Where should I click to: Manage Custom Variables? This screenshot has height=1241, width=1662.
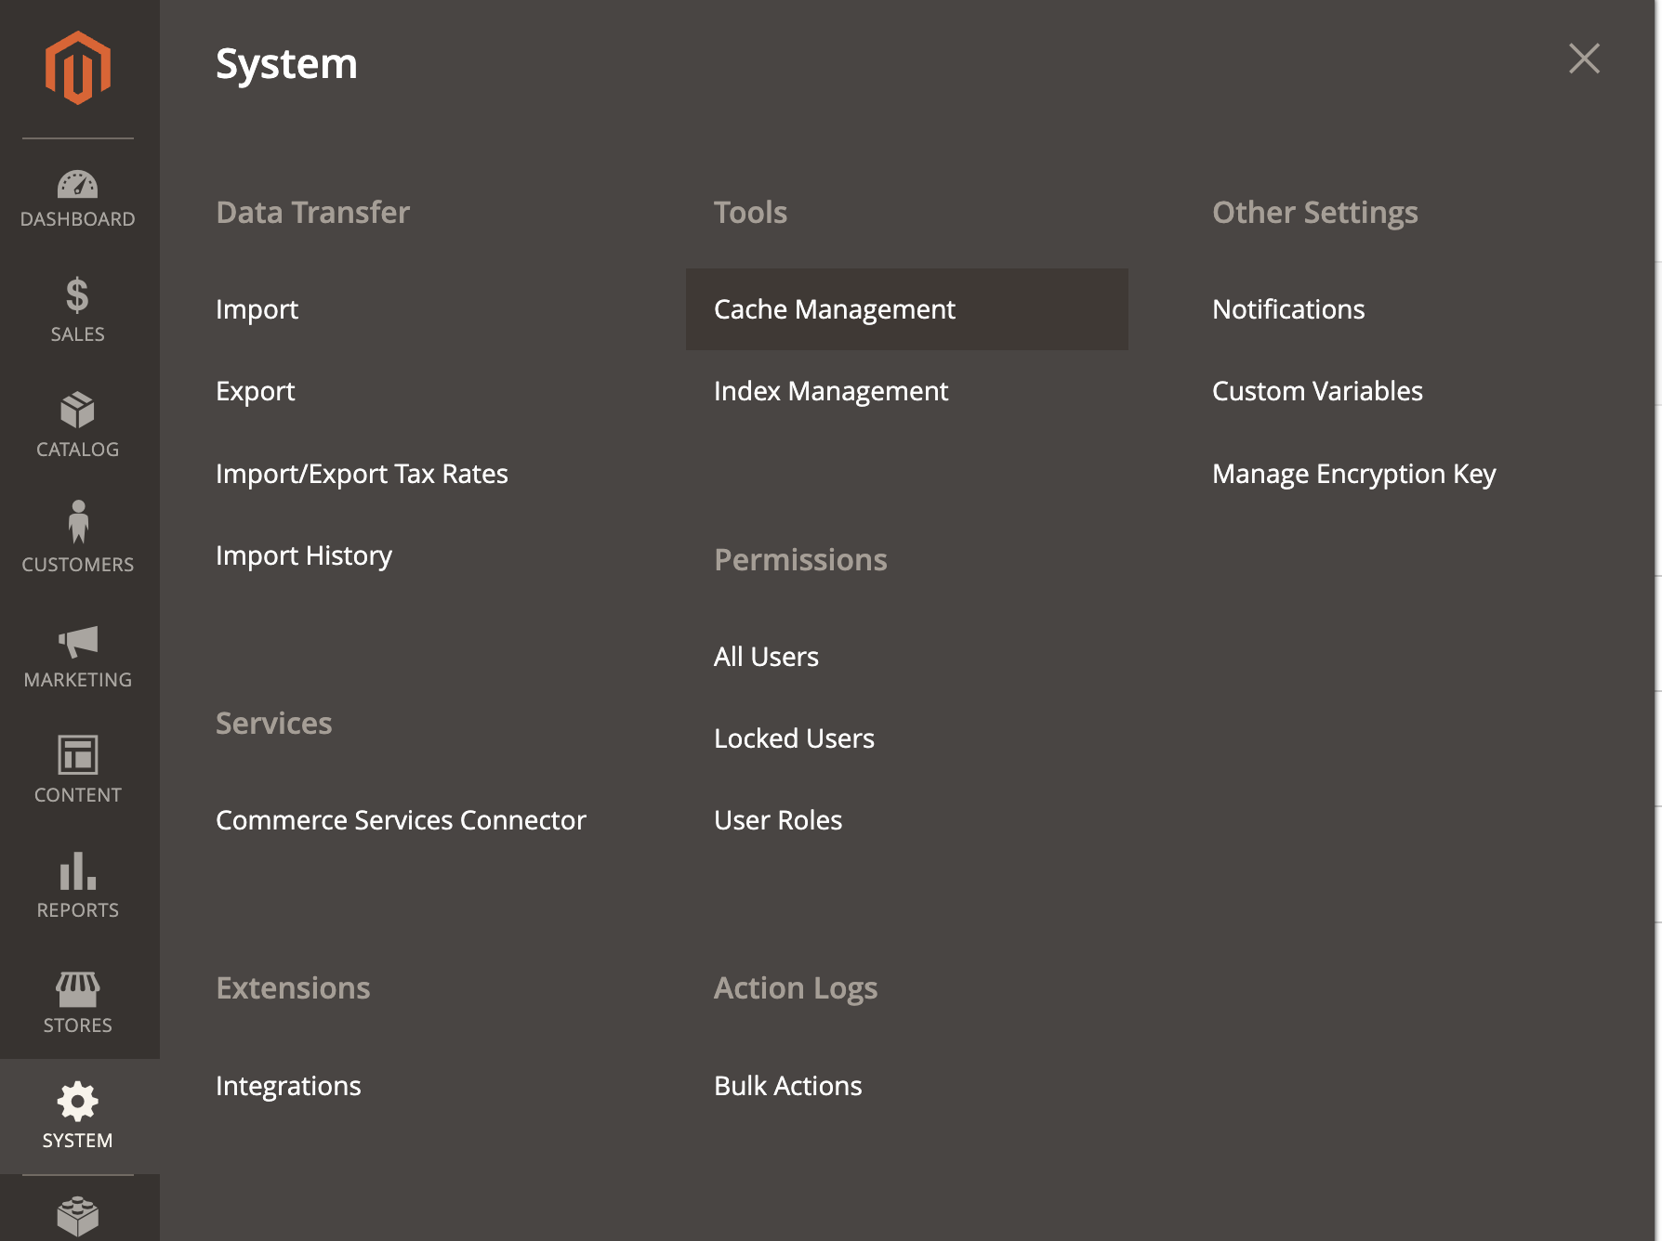[x=1317, y=390]
